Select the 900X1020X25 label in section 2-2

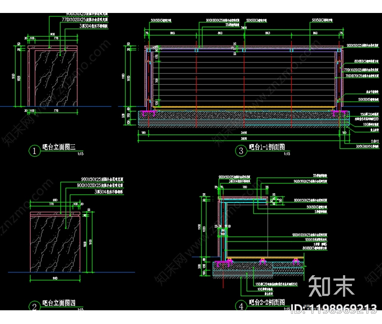[x=310, y=235]
